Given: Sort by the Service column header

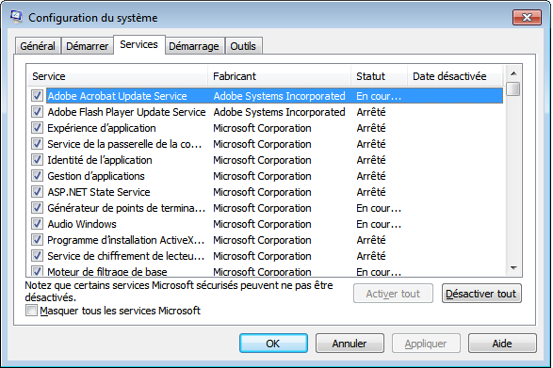Looking at the screenshot, I should [117, 76].
